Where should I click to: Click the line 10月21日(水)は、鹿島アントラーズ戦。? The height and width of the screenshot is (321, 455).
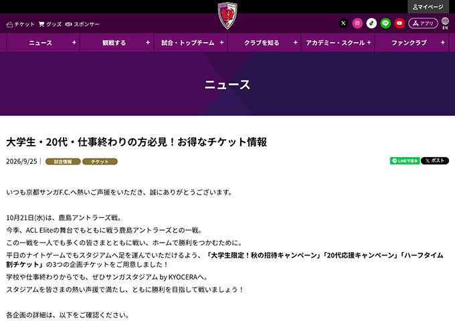pyautogui.click(x=64, y=218)
